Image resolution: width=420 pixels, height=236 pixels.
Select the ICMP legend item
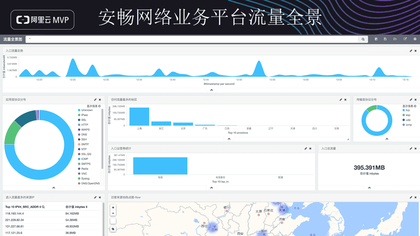coord(83,159)
